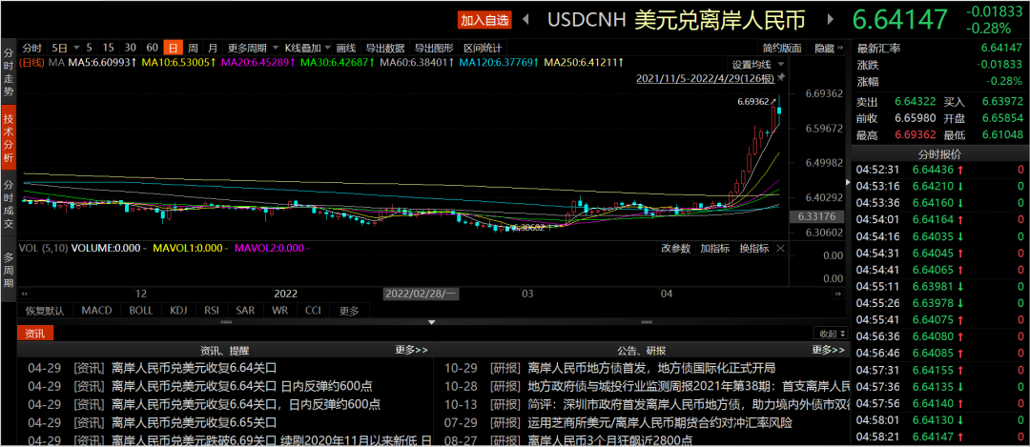Screen dimensions: 1030x447
Task: Collapse news panel with 收起 control
Action: pyautogui.click(x=831, y=333)
